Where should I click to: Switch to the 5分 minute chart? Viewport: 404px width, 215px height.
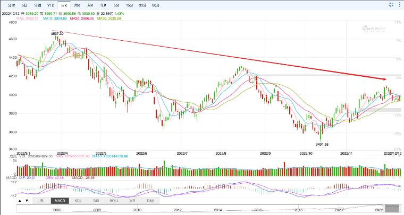tap(116, 5)
